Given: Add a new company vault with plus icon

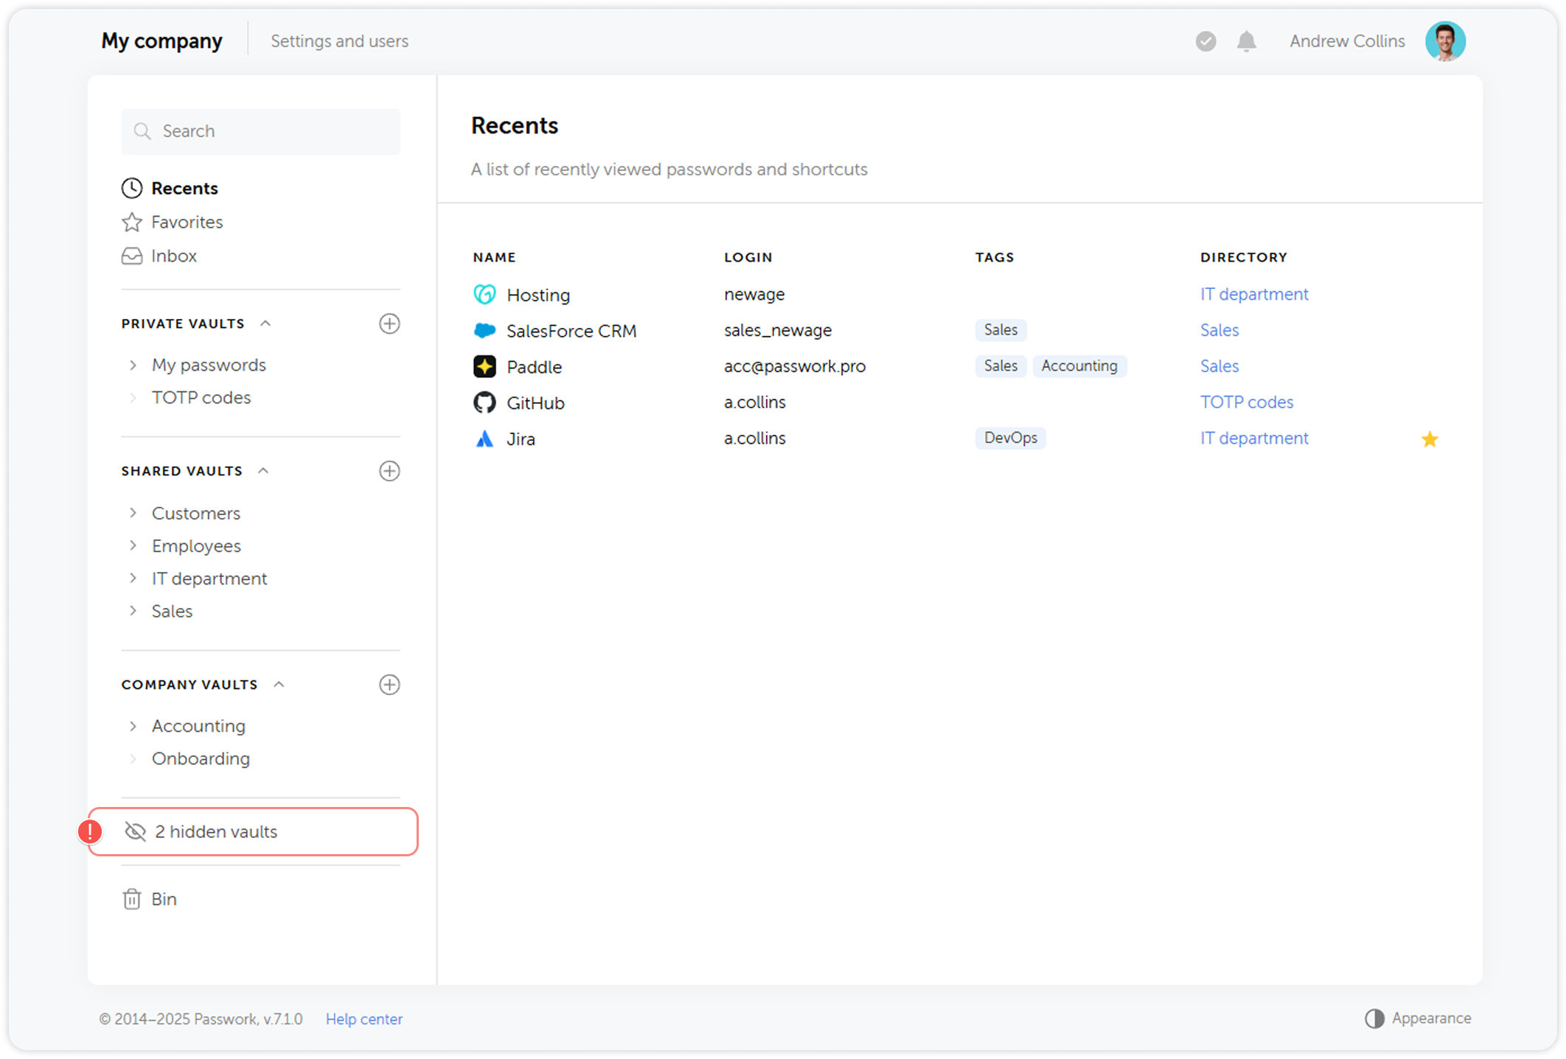Looking at the screenshot, I should pyautogui.click(x=389, y=685).
